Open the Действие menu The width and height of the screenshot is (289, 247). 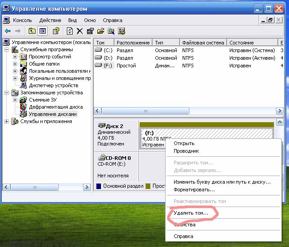(50, 20)
